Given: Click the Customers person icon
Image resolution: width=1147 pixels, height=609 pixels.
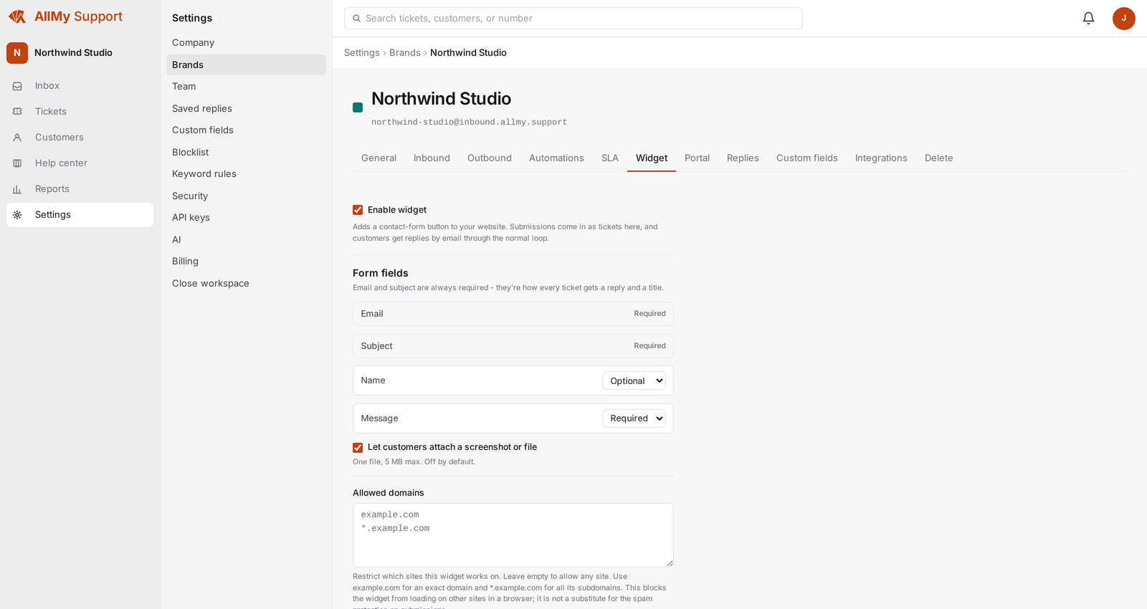Looking at the screenshot, I should [x=17, y=138].
